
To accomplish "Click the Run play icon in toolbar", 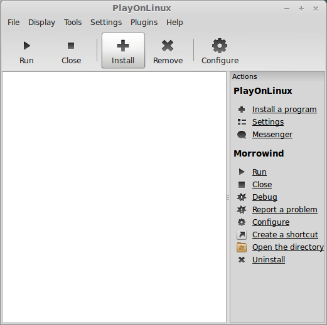I will pos(27,46).
